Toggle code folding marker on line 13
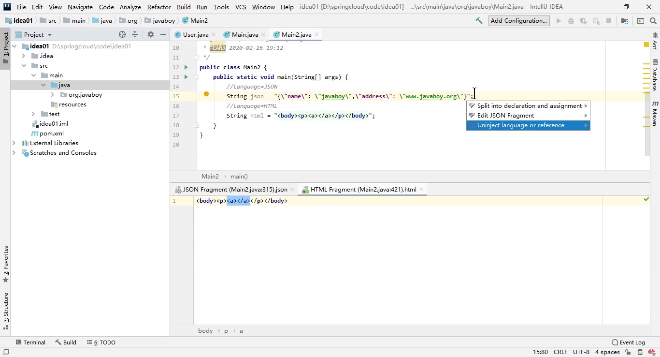 (197, 77)
